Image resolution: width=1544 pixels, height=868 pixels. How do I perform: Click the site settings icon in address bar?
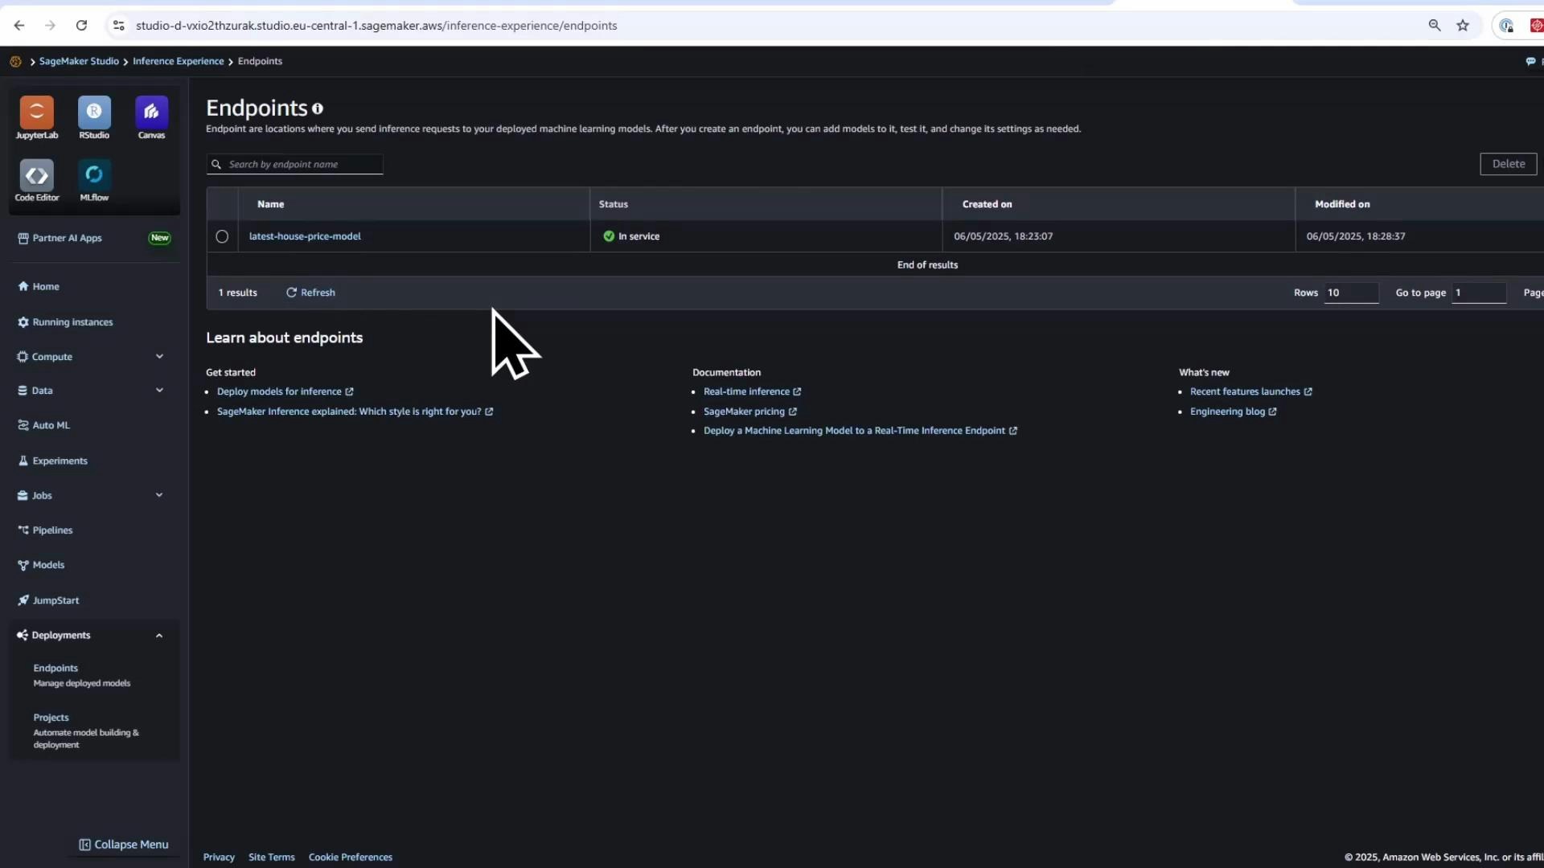(119, 26)
